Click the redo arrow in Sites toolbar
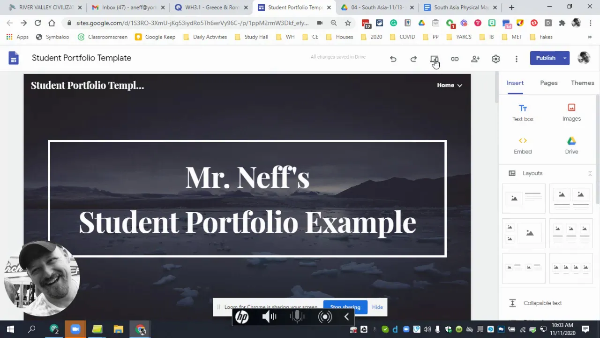Screen dimensions: 600x338 coord(413,59)
